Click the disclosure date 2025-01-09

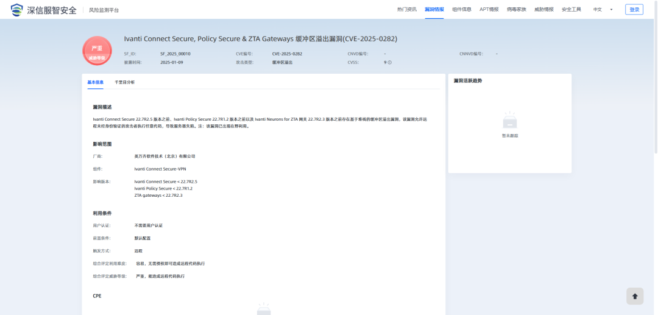172,63
